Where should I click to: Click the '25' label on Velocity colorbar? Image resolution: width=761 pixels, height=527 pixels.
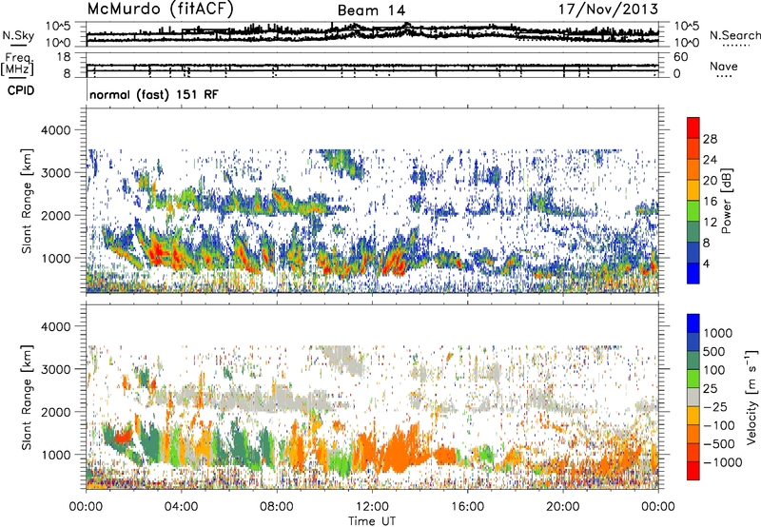coord(710,389)
